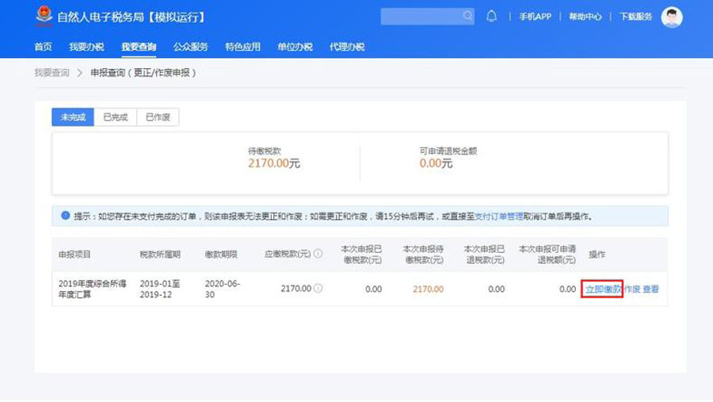Image resolution: width=713 pixels, height=402 pixels.
Task: Click the search magnifier icon
Action: click(x=468, y=16)
